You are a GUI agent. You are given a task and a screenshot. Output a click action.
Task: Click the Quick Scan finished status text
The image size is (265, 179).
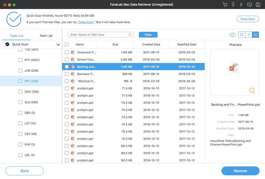(x=60, y=15)
